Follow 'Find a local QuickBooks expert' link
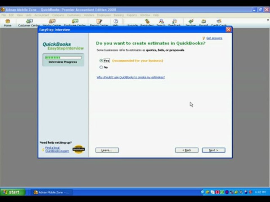Screen dimensions: 270x202 click(57, 150)
